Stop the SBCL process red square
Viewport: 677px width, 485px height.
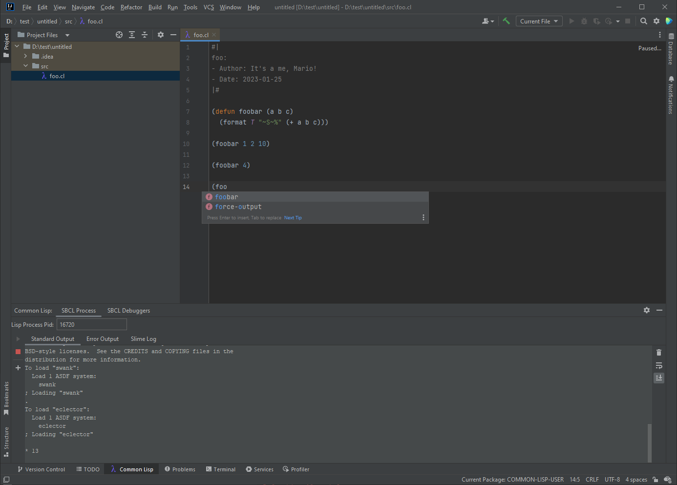18,352
